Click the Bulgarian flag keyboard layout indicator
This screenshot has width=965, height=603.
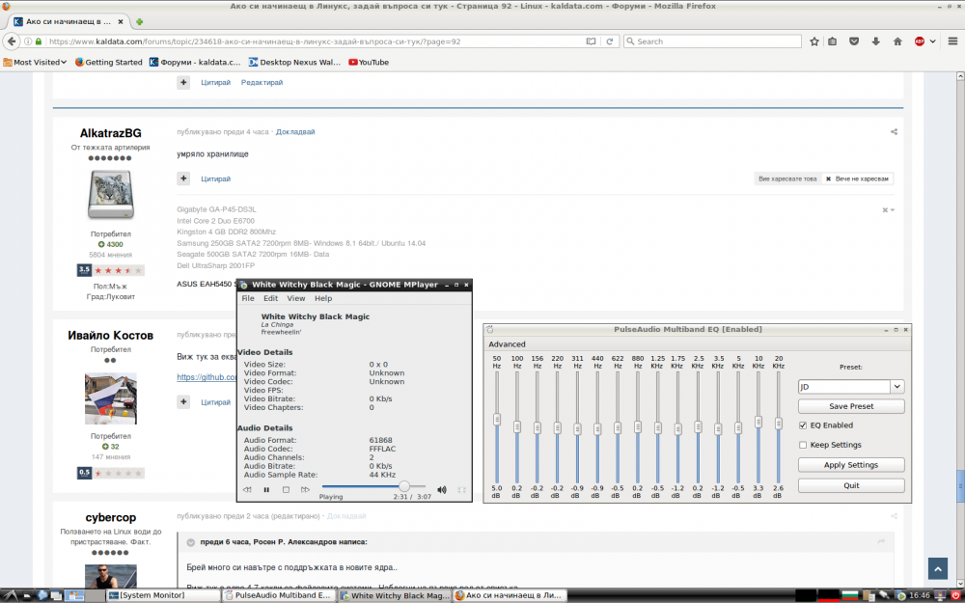tap(852, 595)
